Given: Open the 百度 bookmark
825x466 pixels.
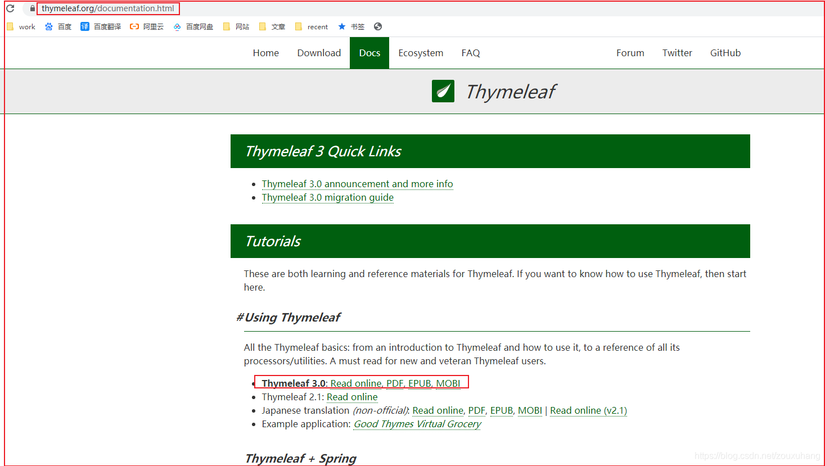Looking at the screenshot, I should 58,26.
